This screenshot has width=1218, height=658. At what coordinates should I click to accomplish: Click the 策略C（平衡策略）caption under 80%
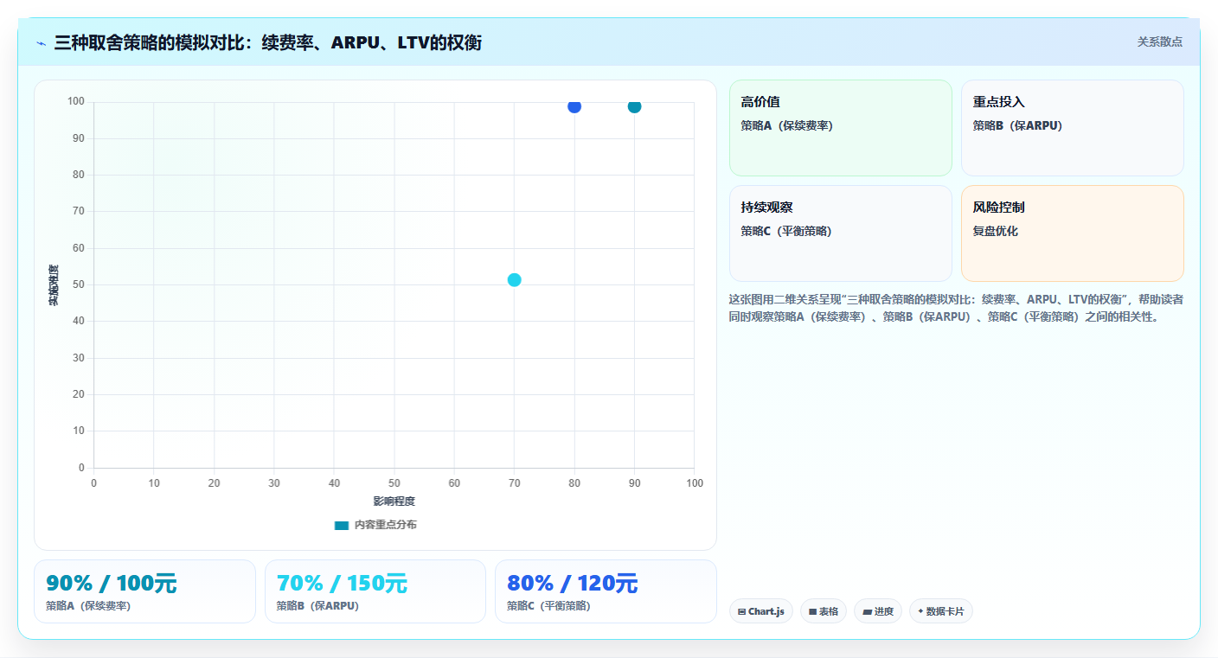548,606
